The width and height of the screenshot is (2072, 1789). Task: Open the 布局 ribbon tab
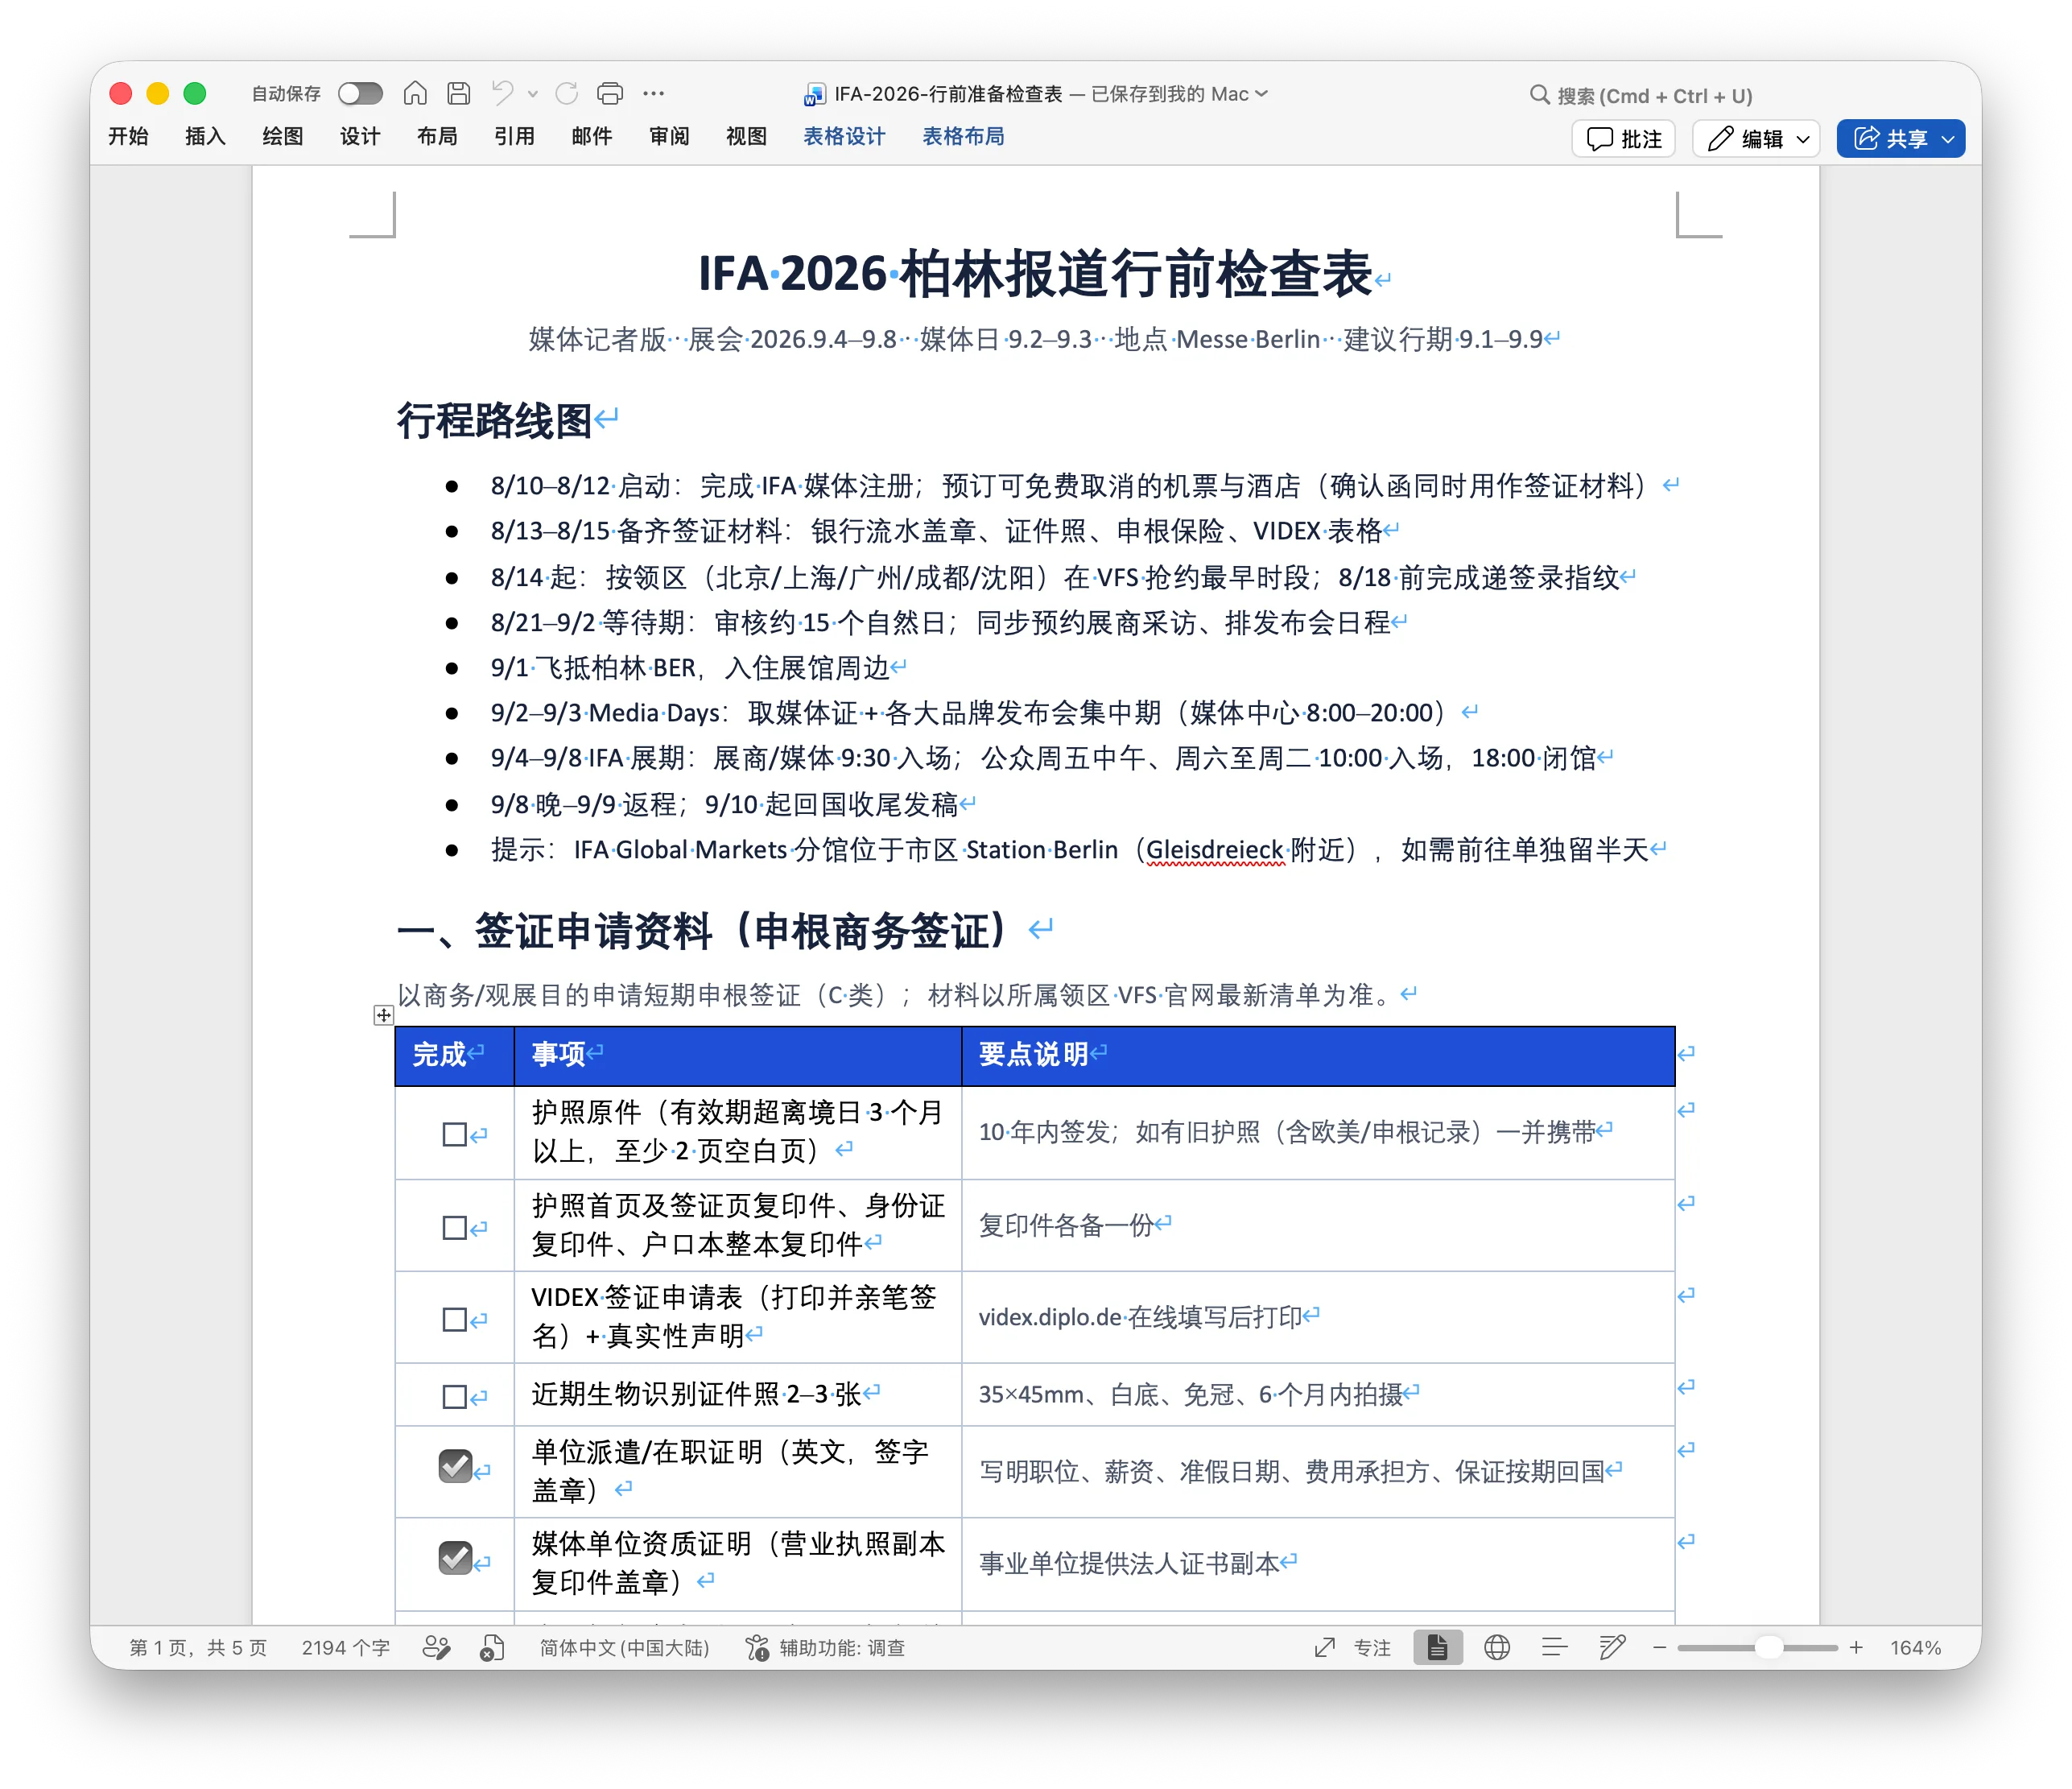click(437, 136)
